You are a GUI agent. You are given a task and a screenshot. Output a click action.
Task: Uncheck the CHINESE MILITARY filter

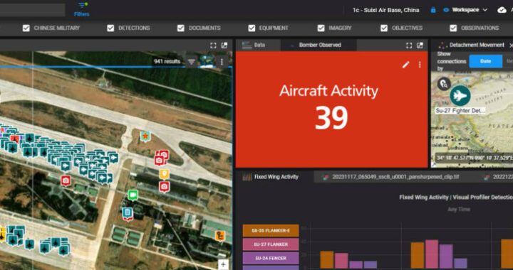tap(26, 28)
